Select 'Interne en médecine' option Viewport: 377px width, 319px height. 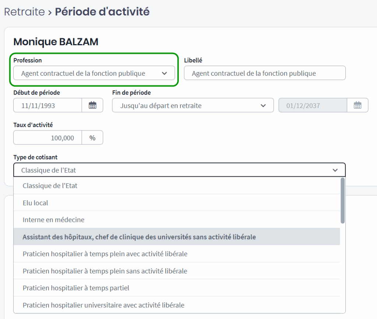coord(53,220)
